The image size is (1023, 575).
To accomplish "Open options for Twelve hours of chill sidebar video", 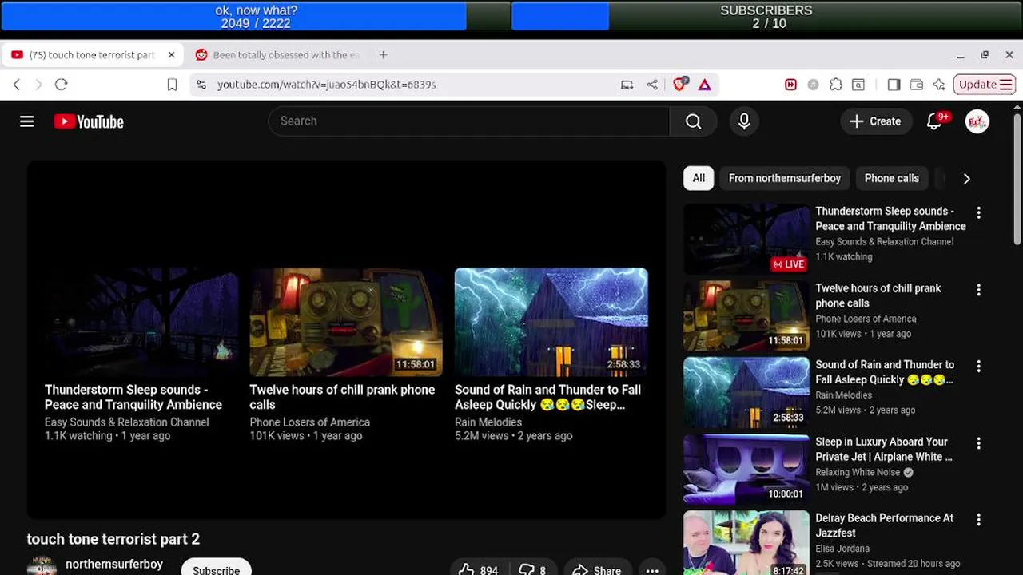I will [x=978, y=290].
